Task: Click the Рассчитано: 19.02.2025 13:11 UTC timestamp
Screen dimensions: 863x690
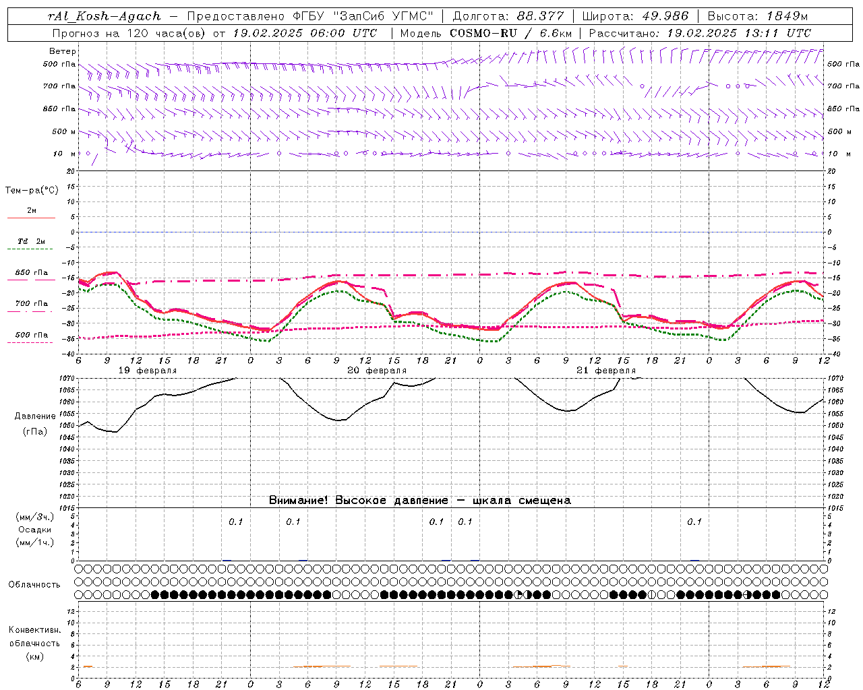Action: pyautogui.click(x=700, y=32)
